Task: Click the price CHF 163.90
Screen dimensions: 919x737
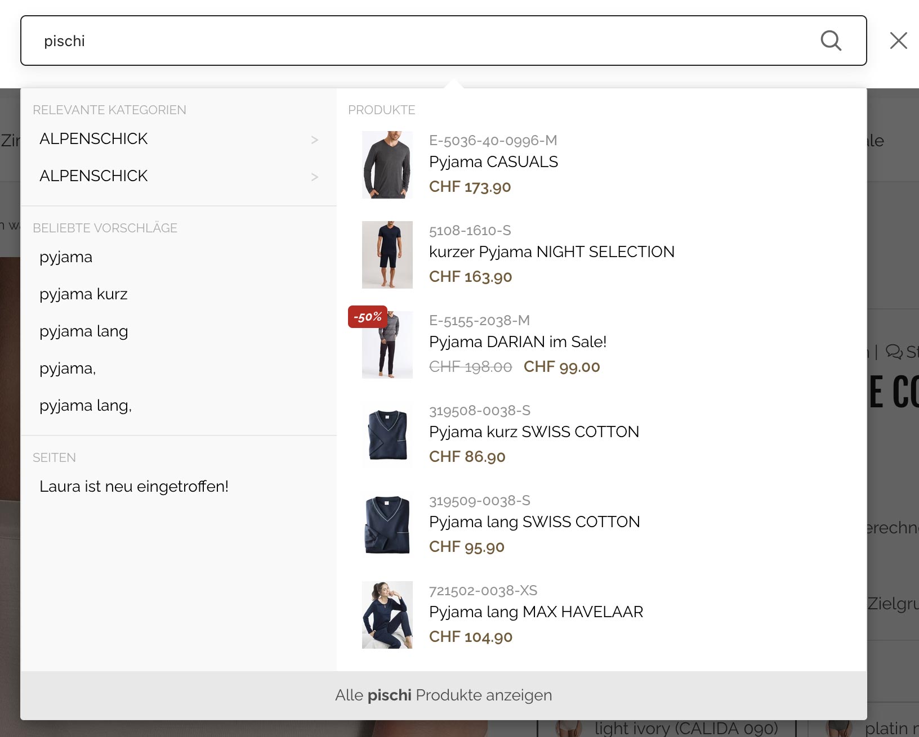Action: point(471,277)
